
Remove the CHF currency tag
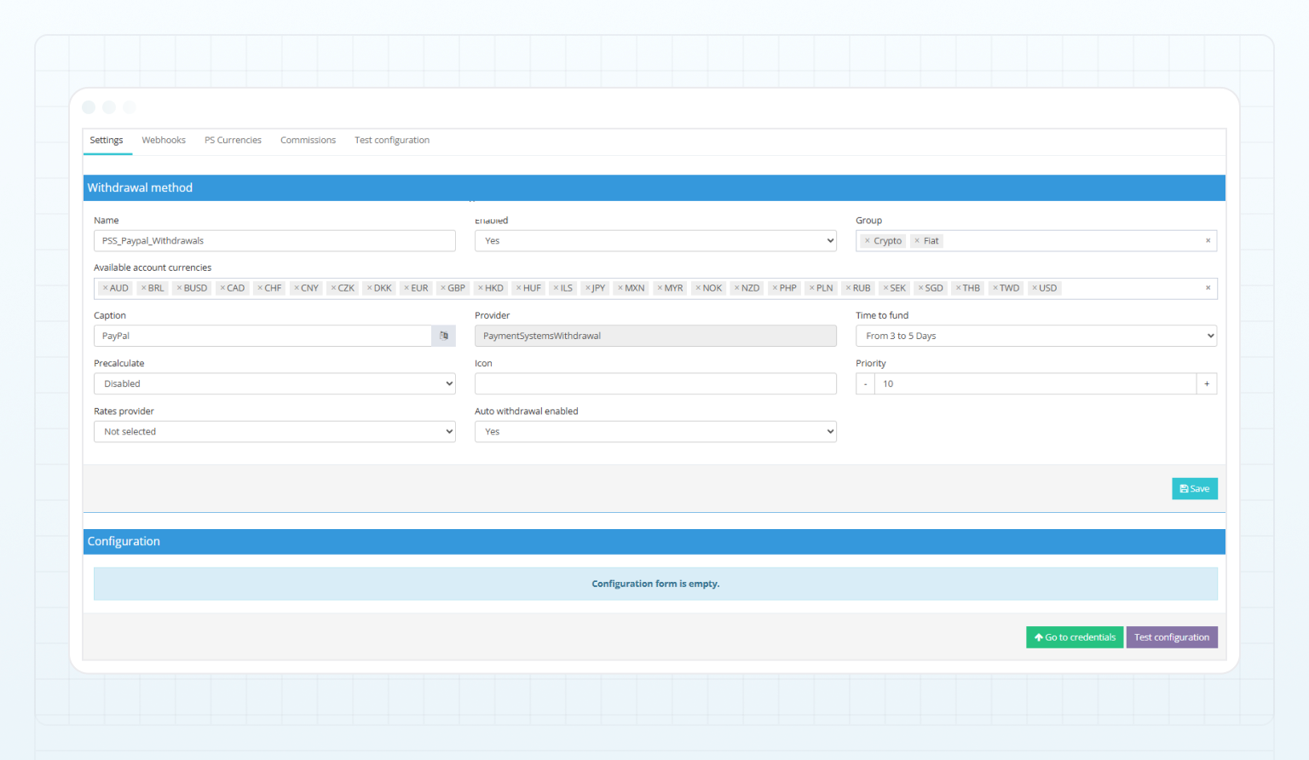click(260, 288)
